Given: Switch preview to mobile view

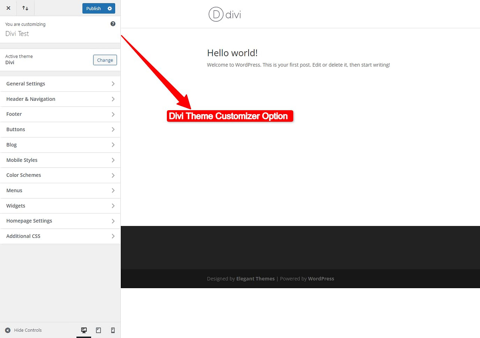Looking at the screenshot, I should (x=112, y=330).
